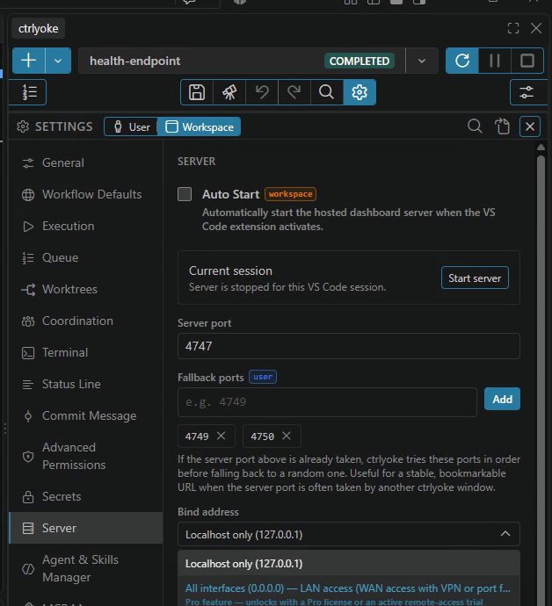Remove fallback port 4749 chip
552x606 pixels.
[222, 436]
